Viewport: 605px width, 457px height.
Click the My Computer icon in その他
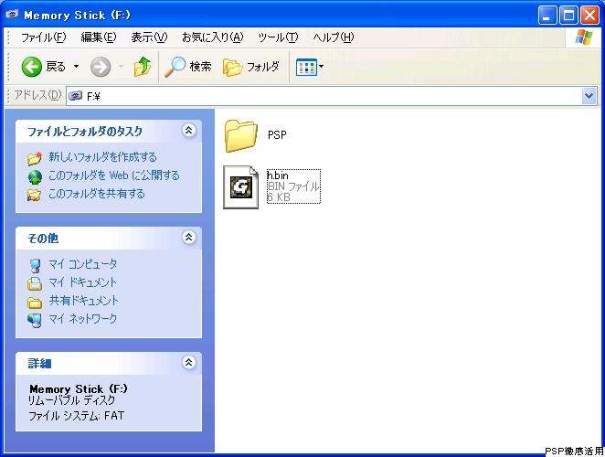[35, 266]
